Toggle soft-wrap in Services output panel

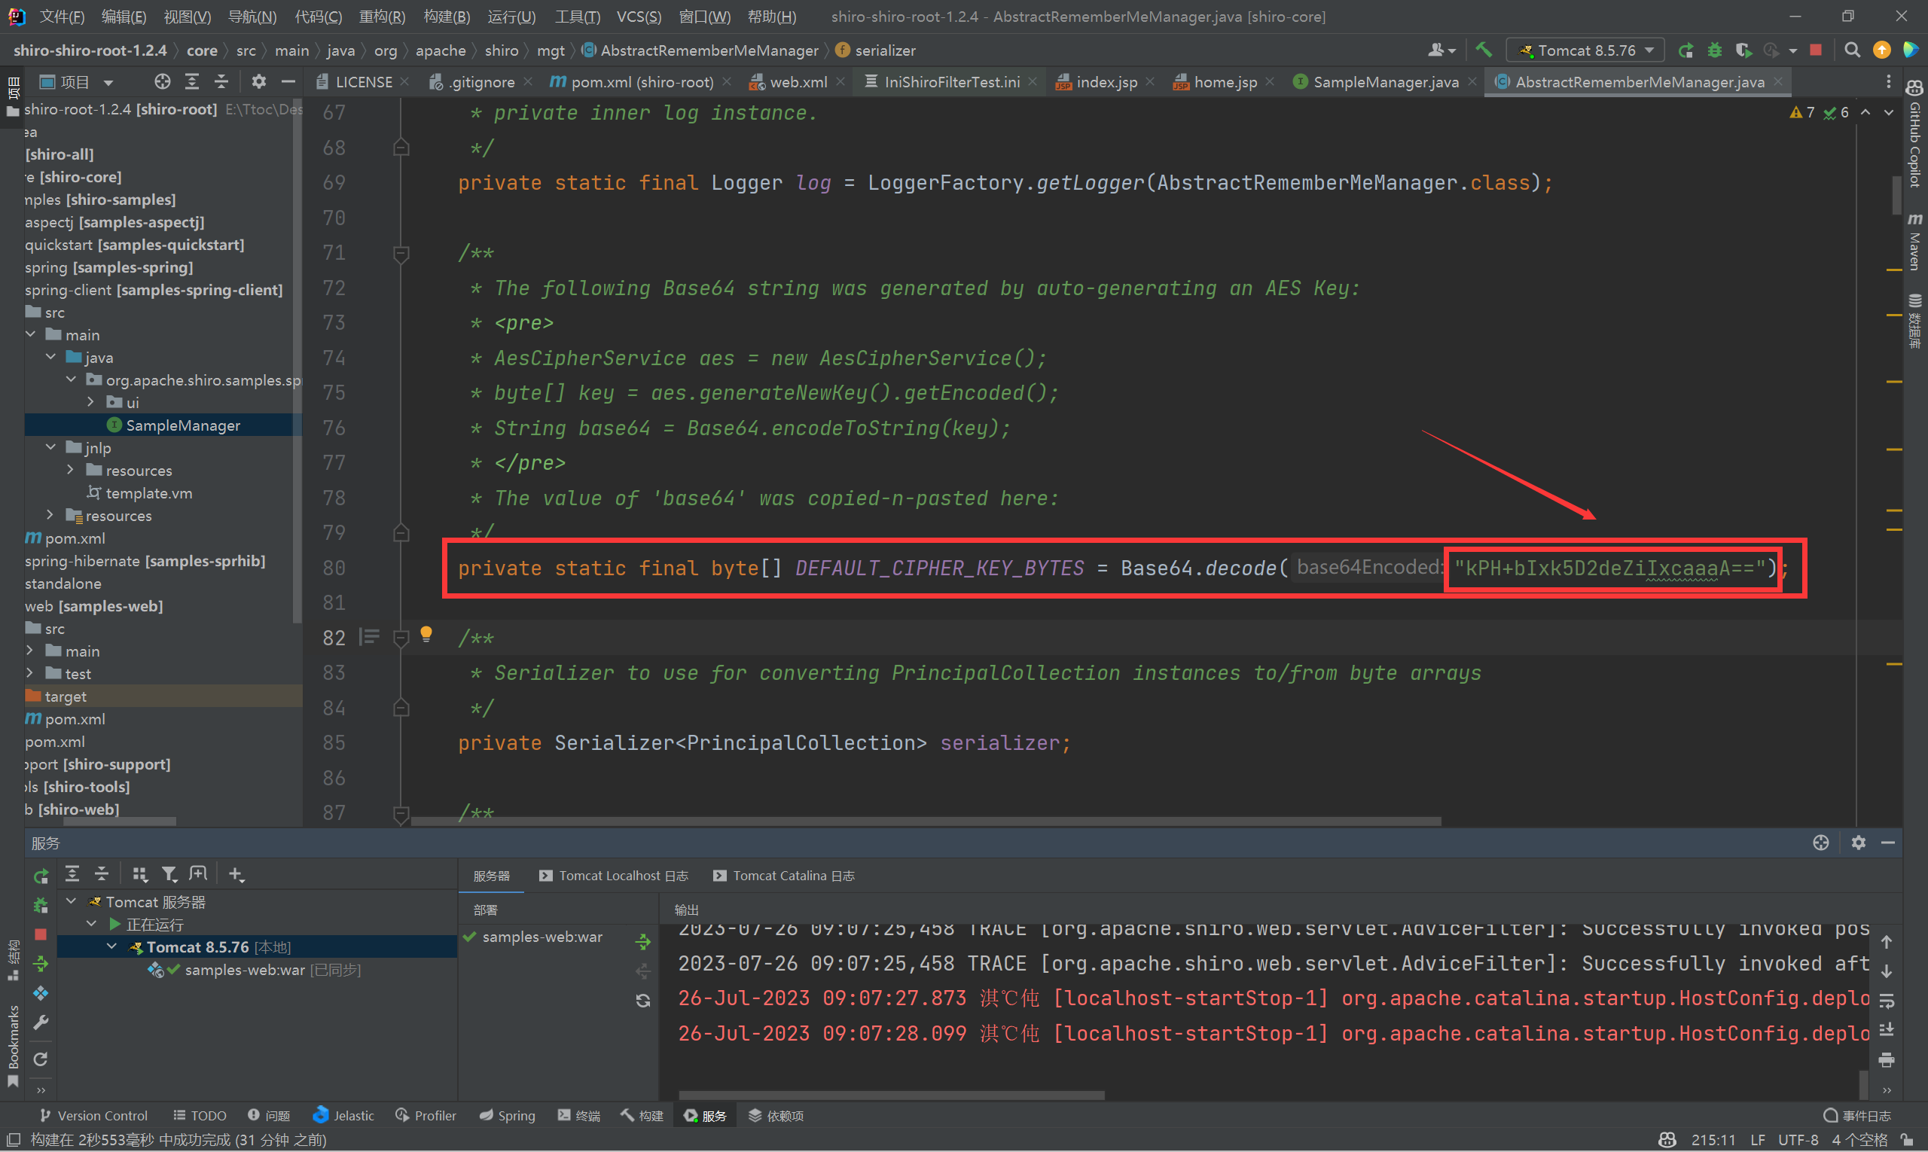pyautogui.click(x=1887, y=1001)
